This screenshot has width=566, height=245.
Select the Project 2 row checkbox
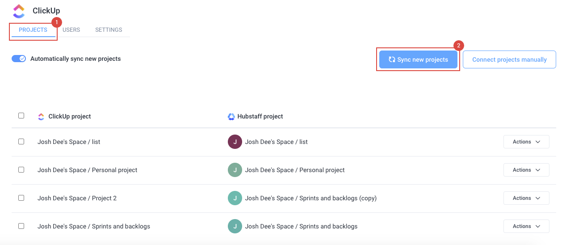(21, 198)
